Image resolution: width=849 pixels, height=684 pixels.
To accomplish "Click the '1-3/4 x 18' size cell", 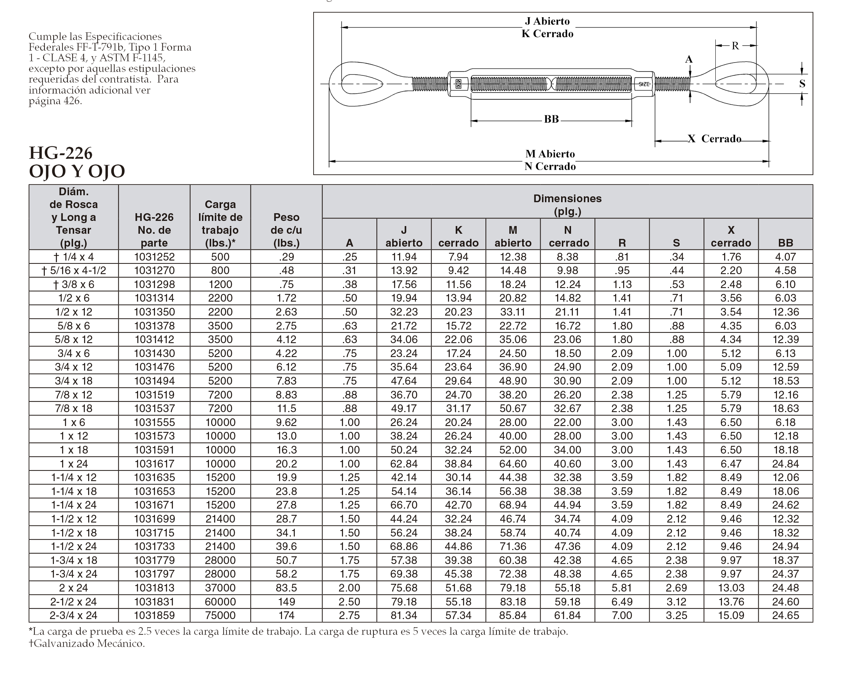I will coord(74,560).
